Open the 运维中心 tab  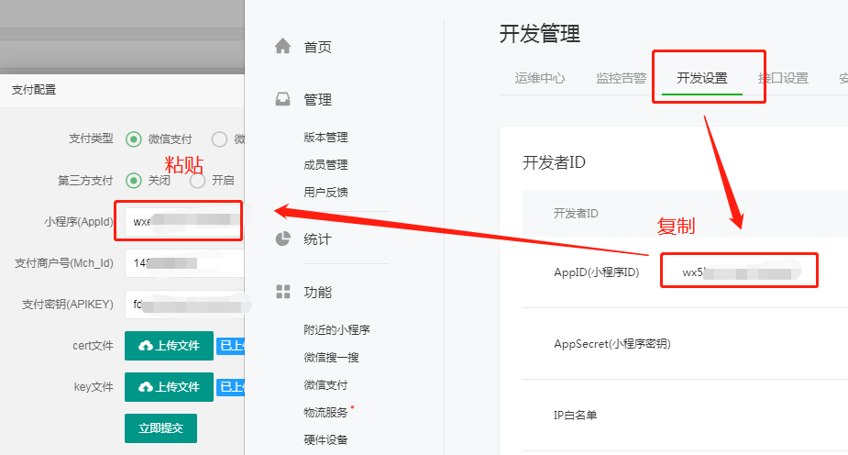tap(540, 79)
